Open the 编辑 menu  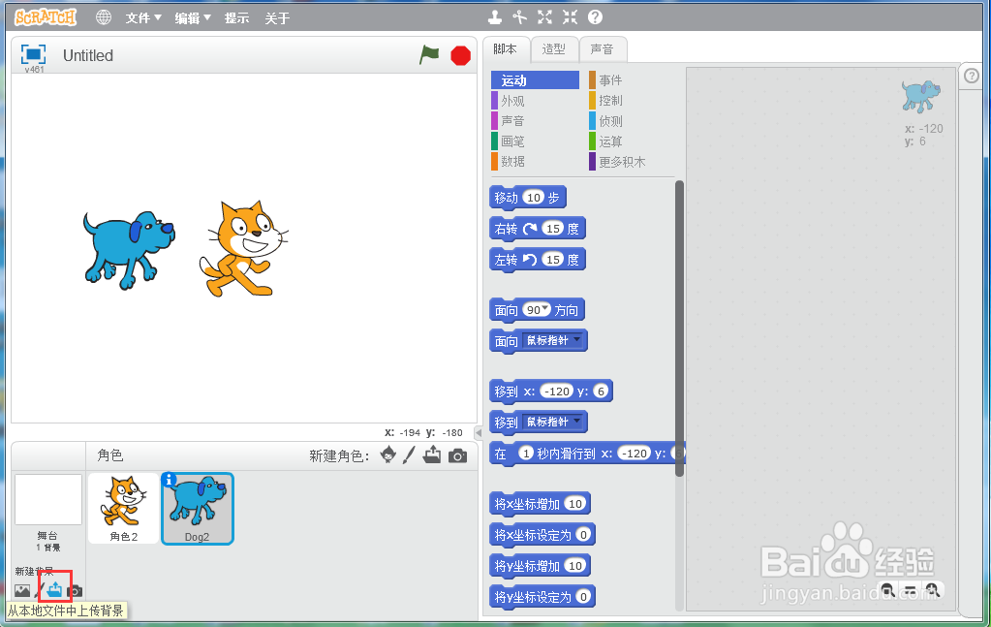(x=193, y=18)
